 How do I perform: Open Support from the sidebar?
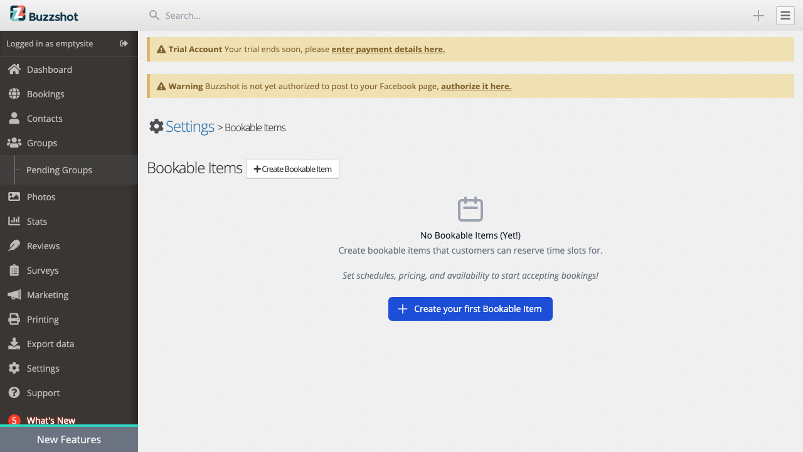point(42,392)
